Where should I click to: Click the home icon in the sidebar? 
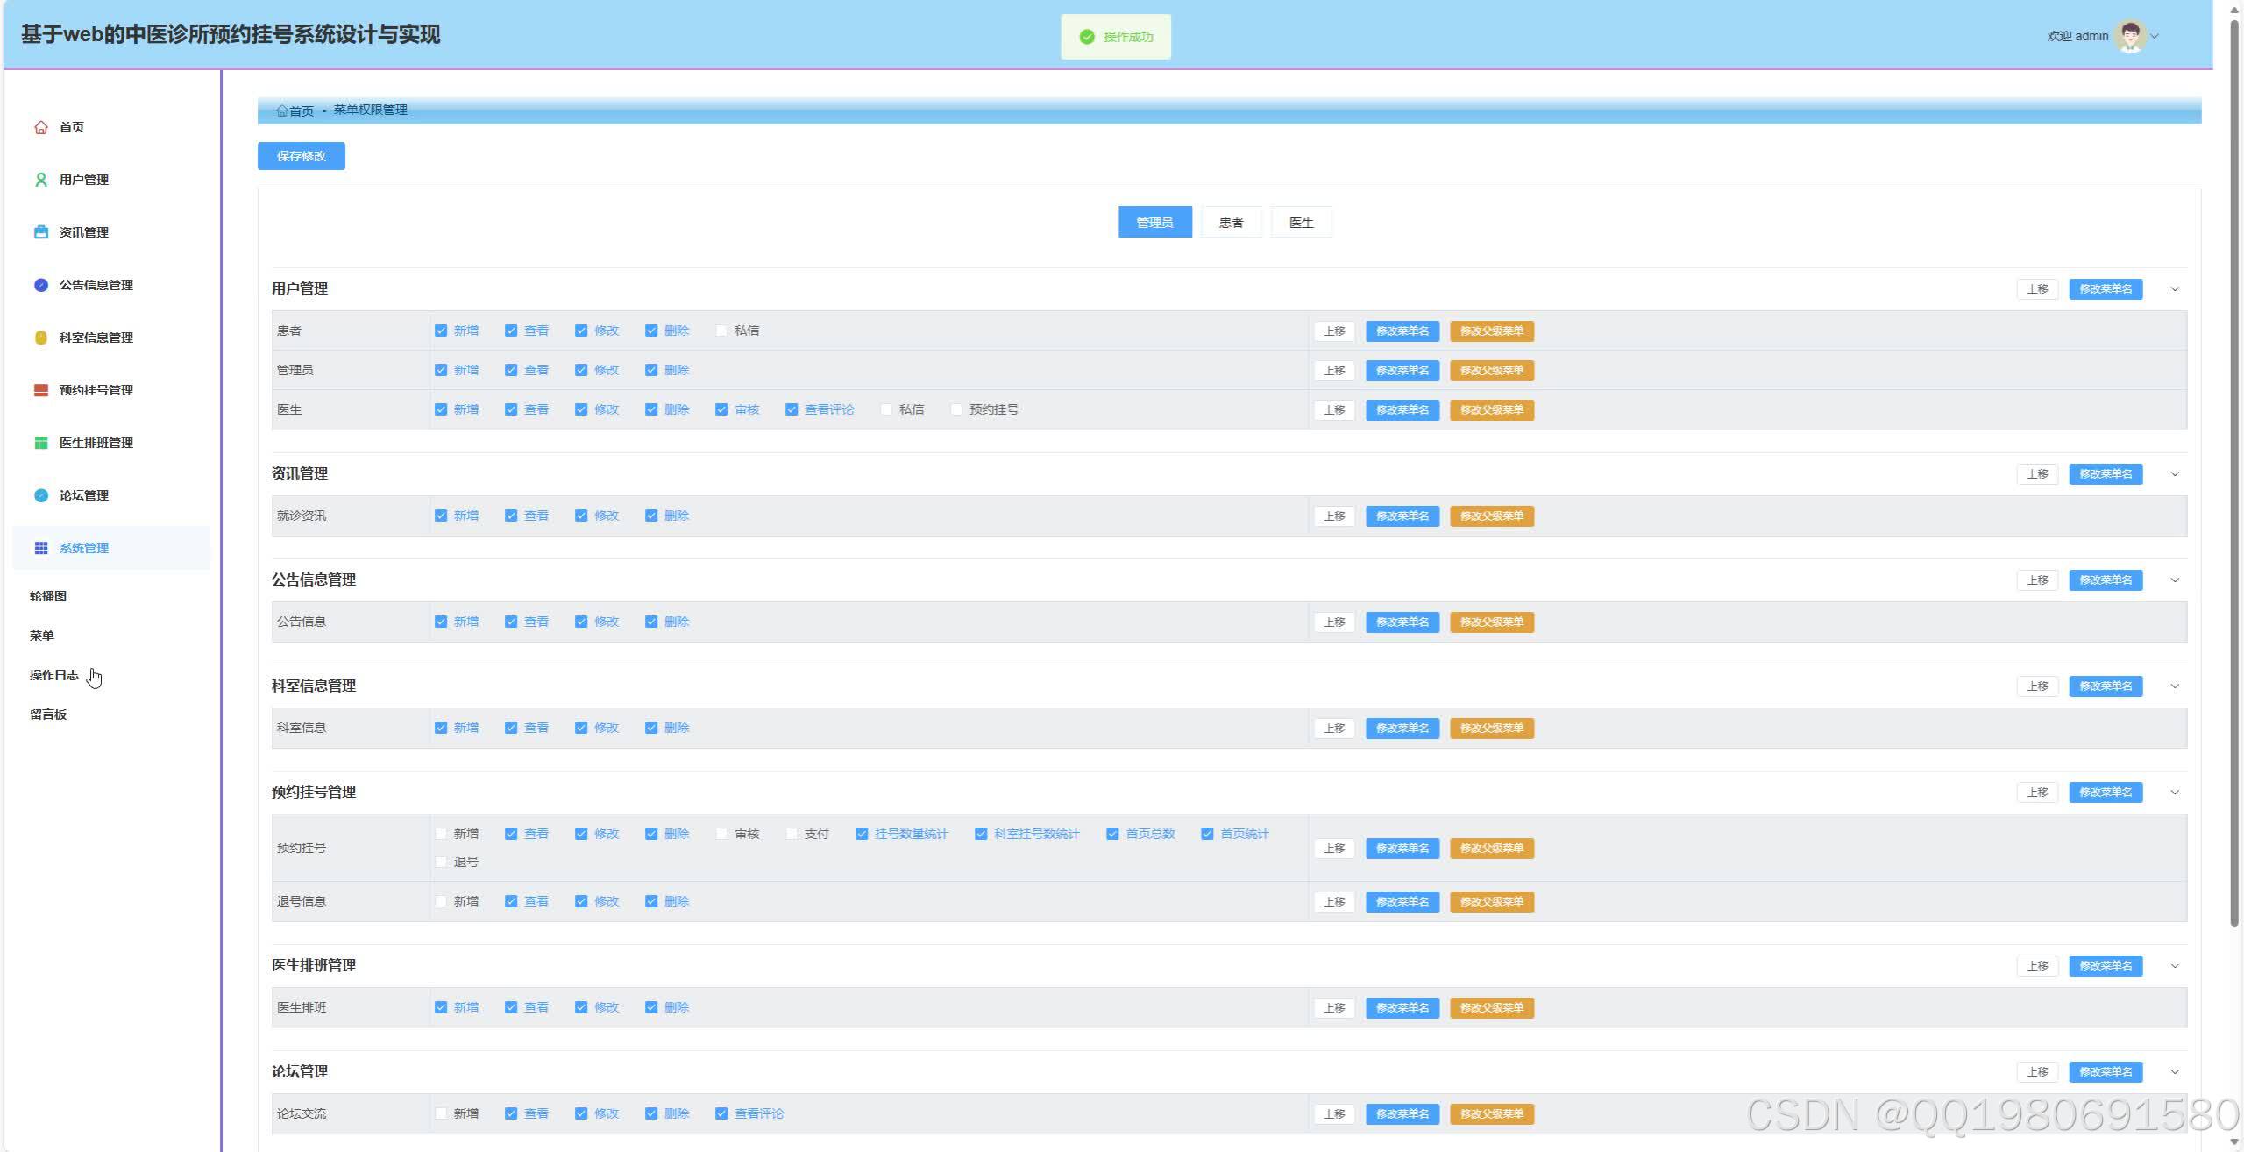point(40,127)
